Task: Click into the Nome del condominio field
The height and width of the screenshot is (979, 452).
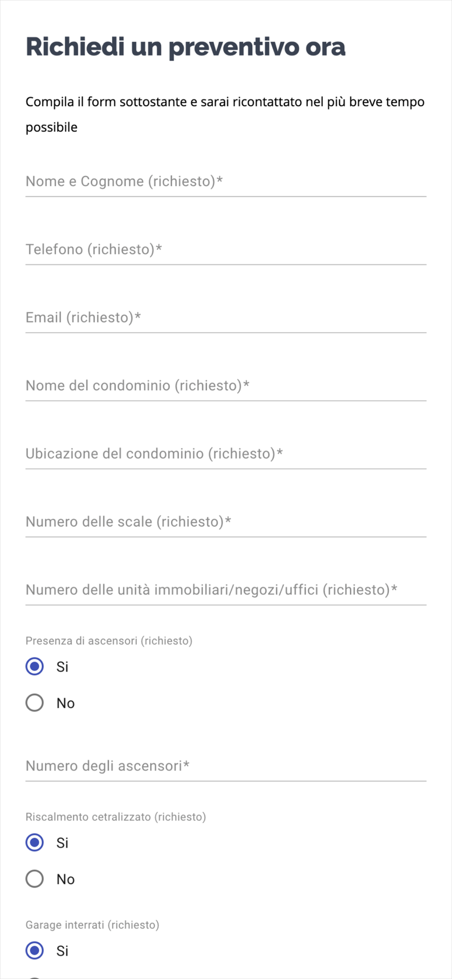Action: 226,386
